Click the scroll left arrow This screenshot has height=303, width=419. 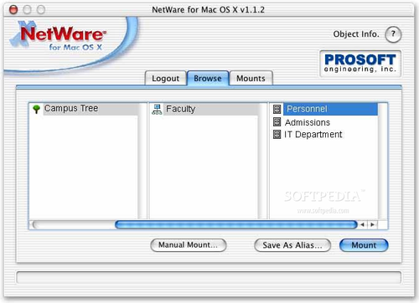tap(363, 224)
